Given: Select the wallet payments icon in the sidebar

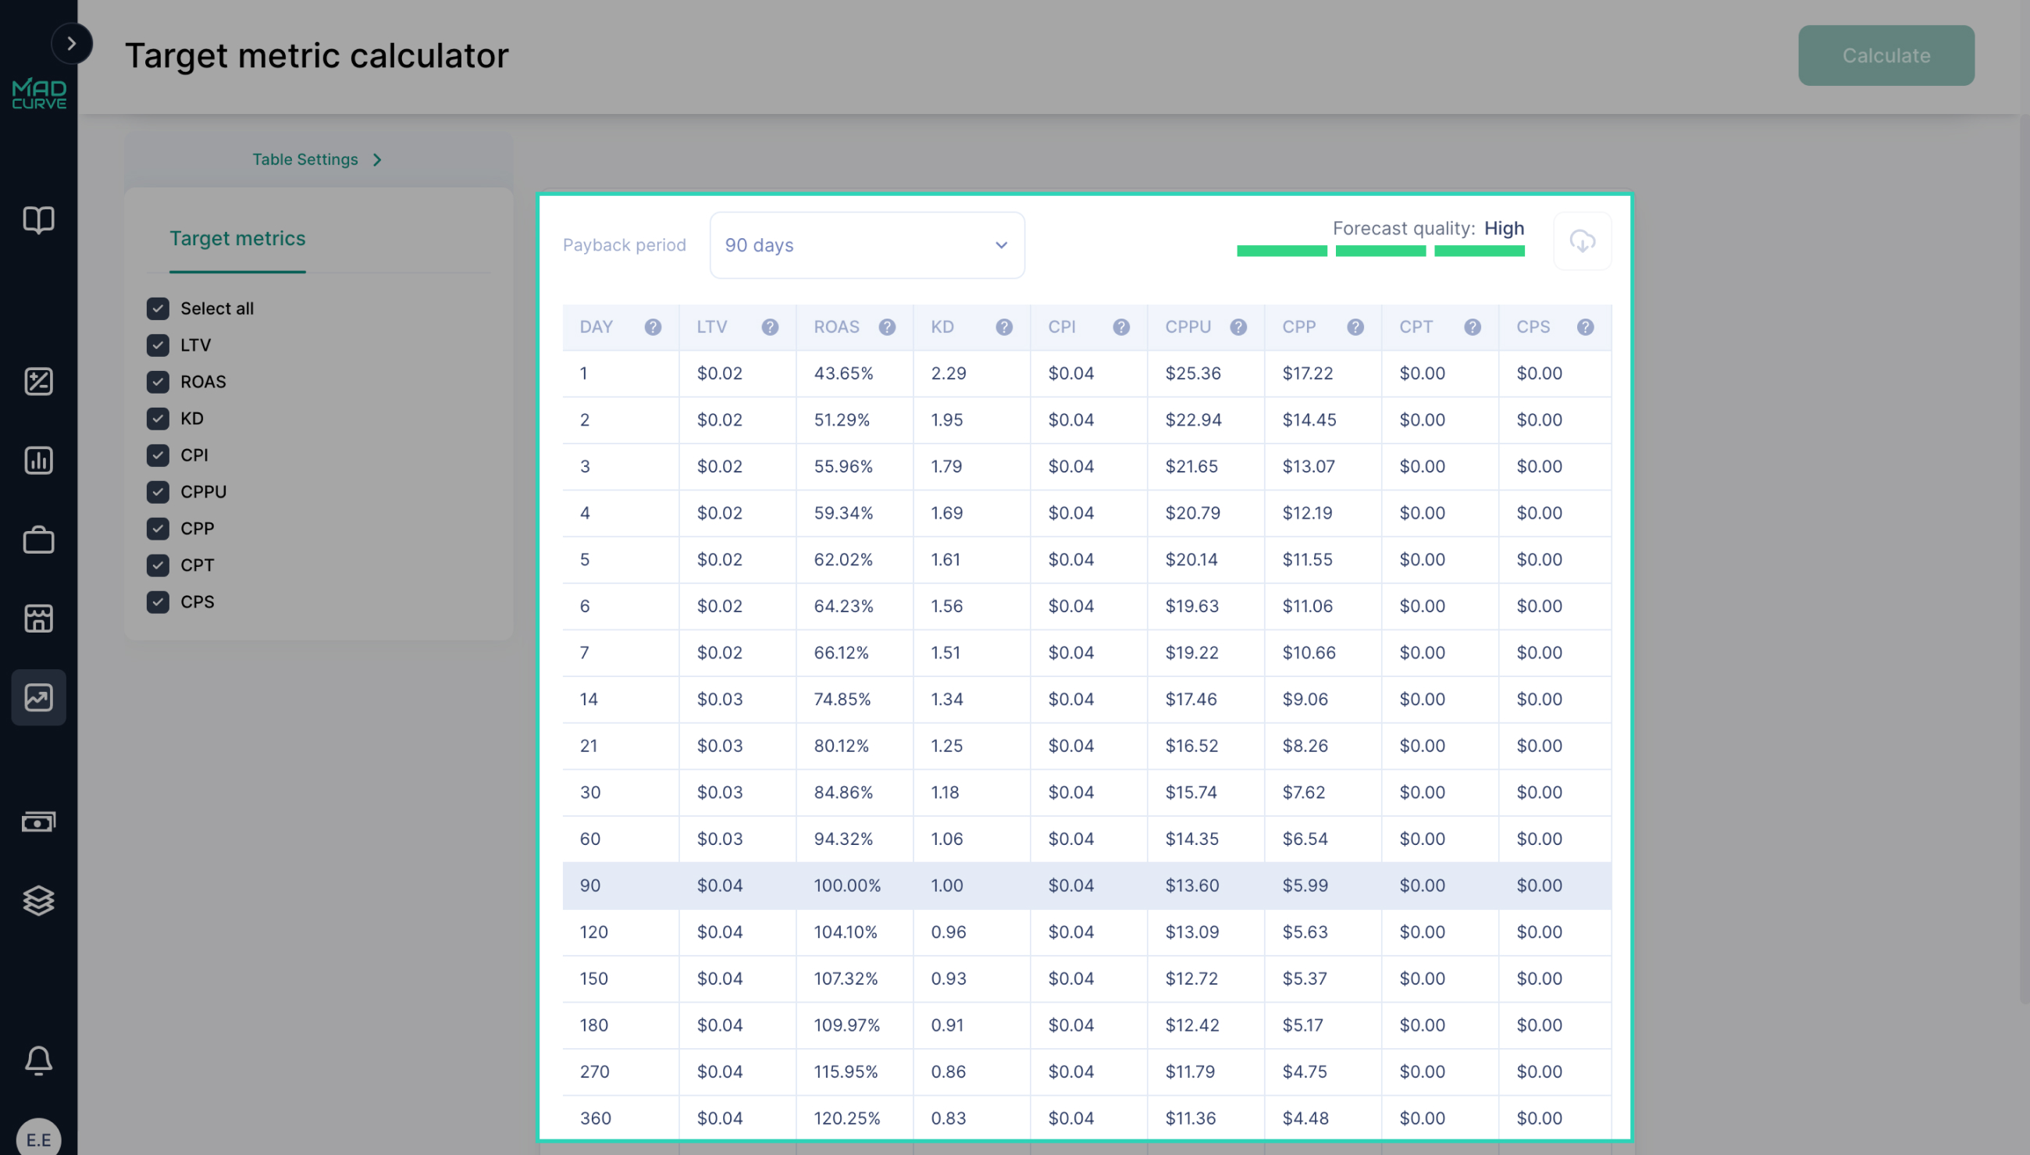Looking at the screenshot, I should pos(39,821).
